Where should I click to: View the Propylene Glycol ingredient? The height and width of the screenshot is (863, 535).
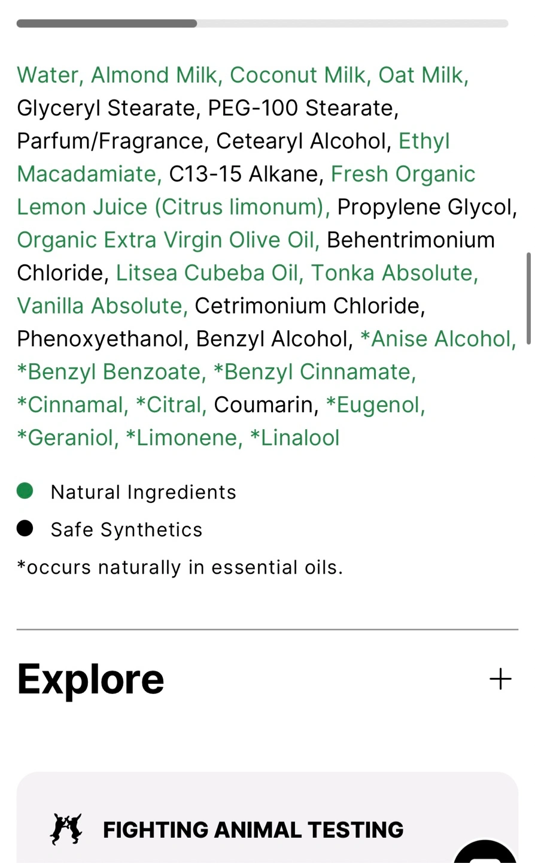425,207
